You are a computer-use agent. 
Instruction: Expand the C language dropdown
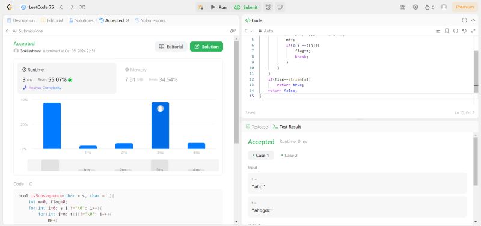tap(248, 31)
